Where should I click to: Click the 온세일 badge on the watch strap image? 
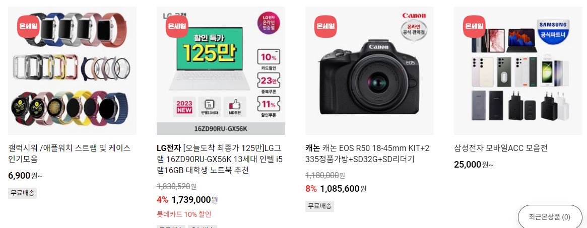(x=28, y=26)
